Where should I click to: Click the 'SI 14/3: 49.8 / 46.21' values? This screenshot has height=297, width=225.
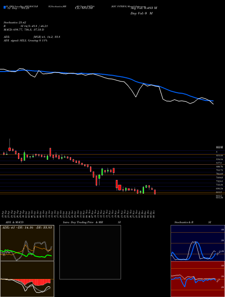tap(34, 26)
